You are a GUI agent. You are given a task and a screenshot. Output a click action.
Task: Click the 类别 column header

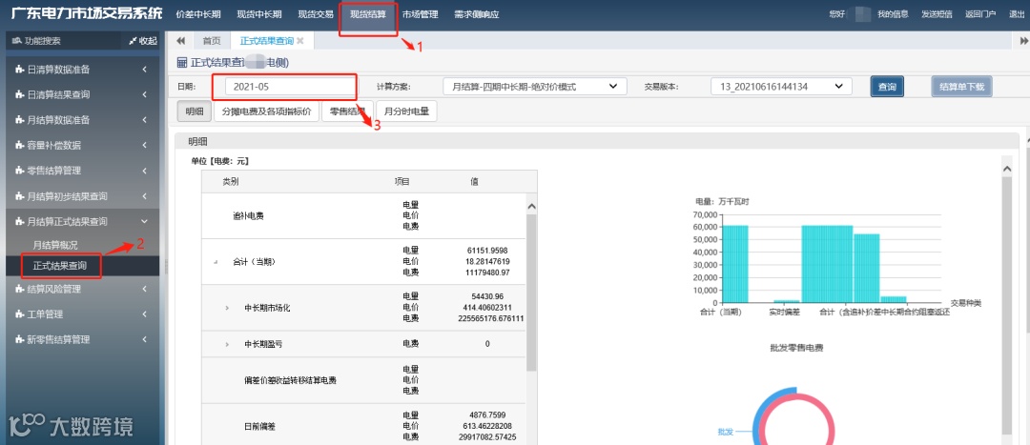[231, 181]
